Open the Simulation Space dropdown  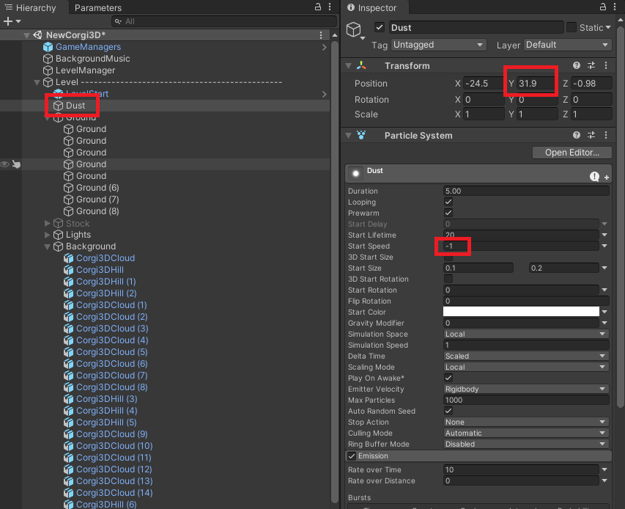click(525, 334)
